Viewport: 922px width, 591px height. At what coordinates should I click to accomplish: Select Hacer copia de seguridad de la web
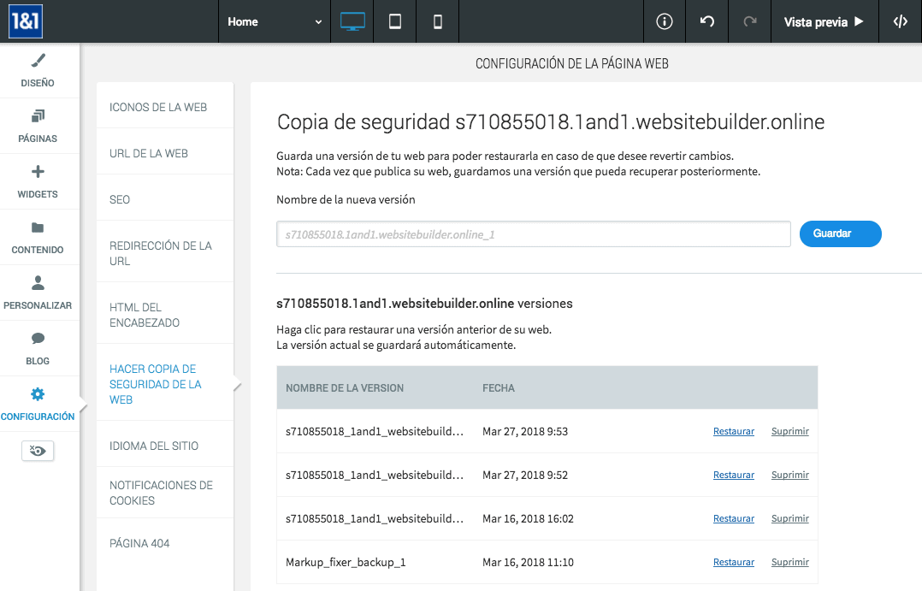[164, 384]
